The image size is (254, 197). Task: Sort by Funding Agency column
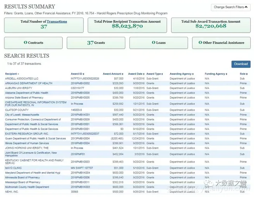click(215, 74)
